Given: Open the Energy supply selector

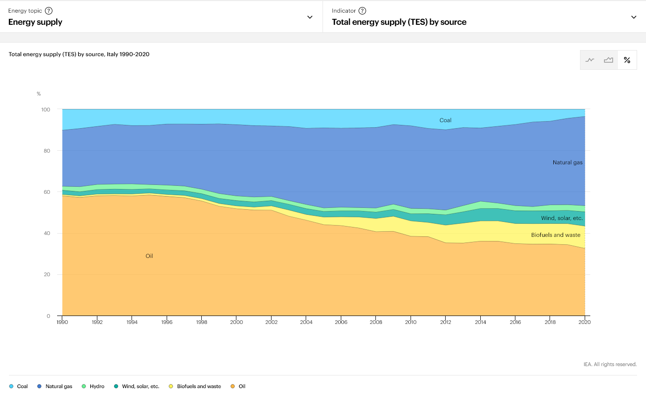Looking at the screenshot, I should [x=161, y=16].
